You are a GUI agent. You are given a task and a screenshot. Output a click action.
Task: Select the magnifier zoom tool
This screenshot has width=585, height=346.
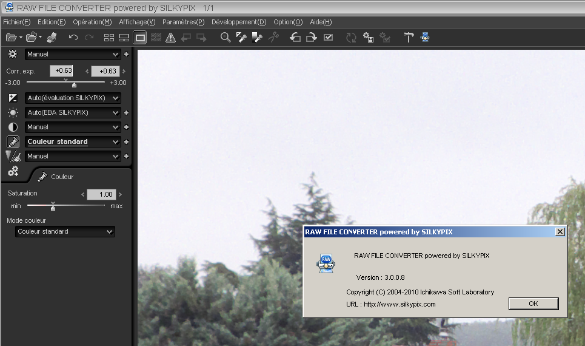226,38
